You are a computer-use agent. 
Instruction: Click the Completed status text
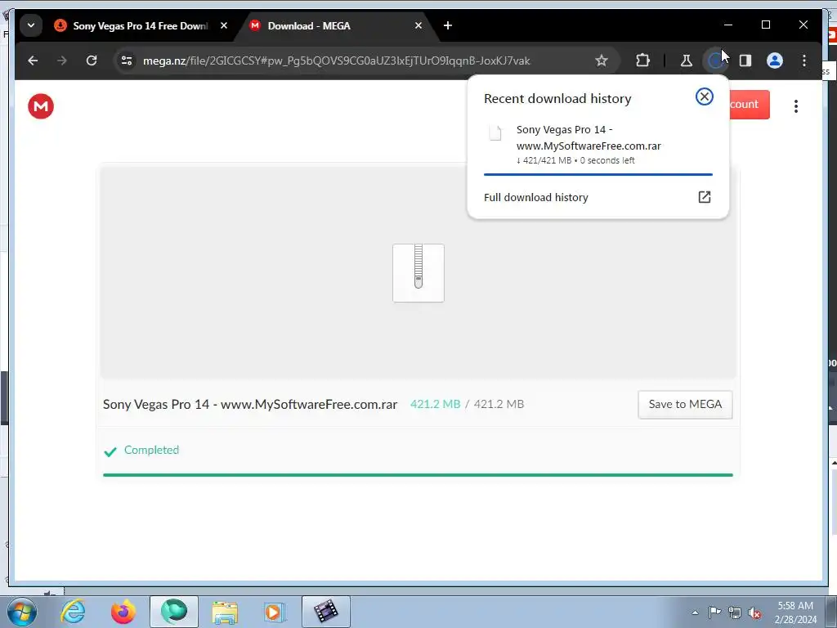[x=151, y=451]
